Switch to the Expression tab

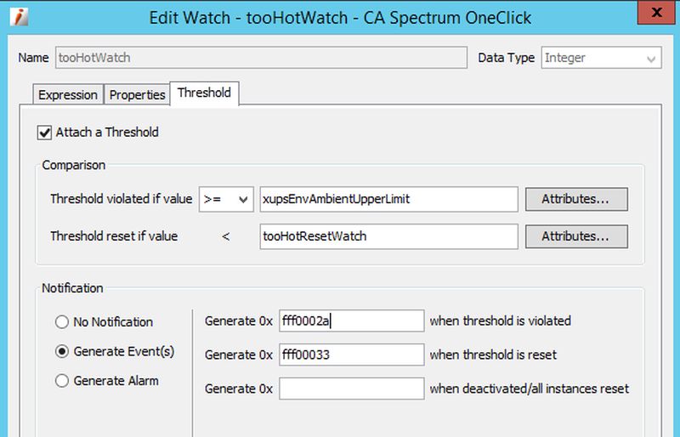(68, 95)
